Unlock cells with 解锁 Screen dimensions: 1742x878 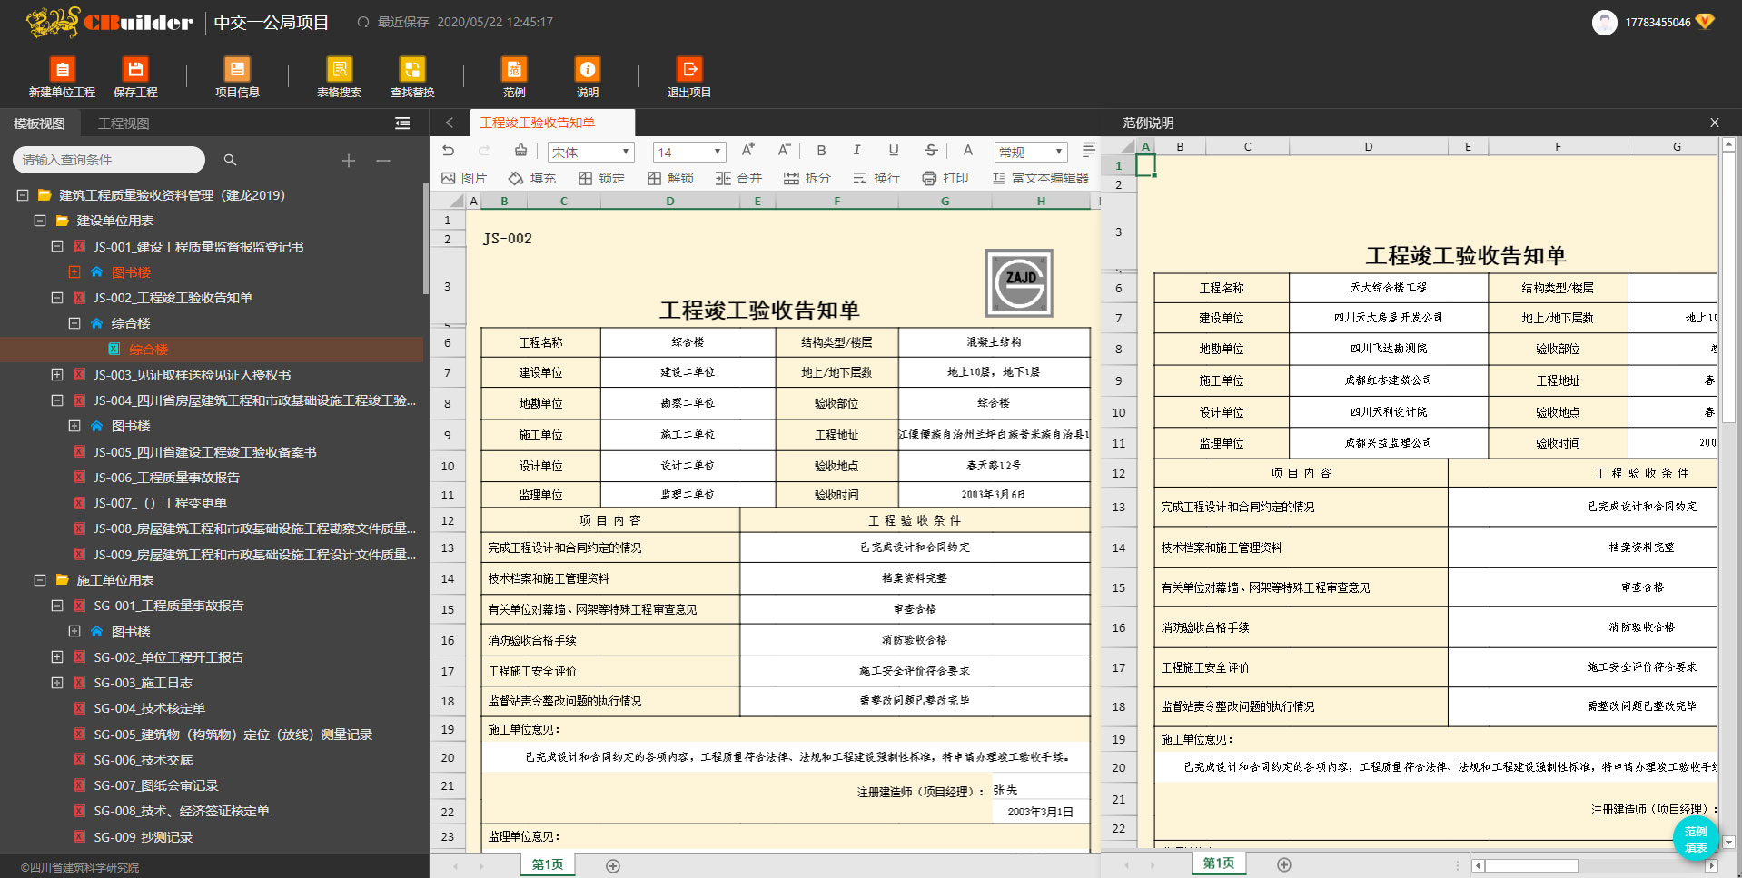pos(670,178)
